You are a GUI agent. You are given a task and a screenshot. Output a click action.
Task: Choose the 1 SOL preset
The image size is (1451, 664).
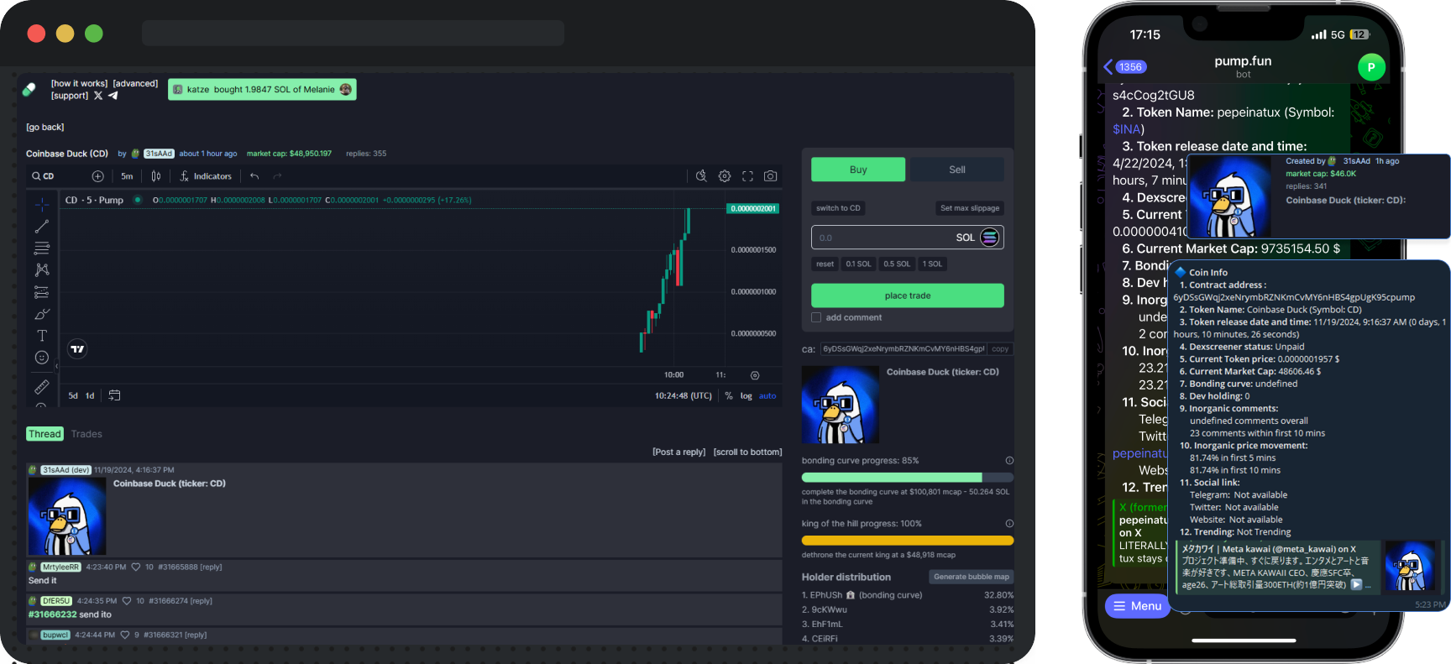pos(932,264)
